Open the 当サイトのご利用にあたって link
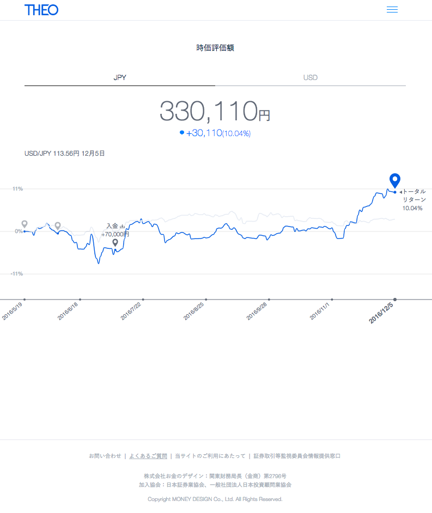This screenshot has height=513, width=432. pos(210,456)
